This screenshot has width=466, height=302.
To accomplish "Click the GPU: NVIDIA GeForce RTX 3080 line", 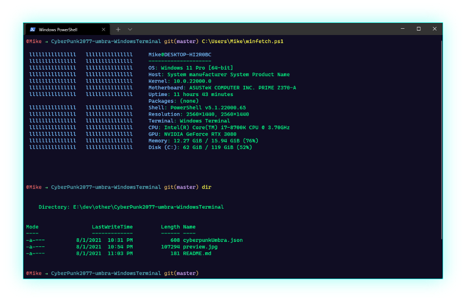I will [x=192, y=134].
